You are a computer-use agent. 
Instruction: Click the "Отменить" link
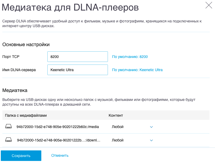pos(60,155)
